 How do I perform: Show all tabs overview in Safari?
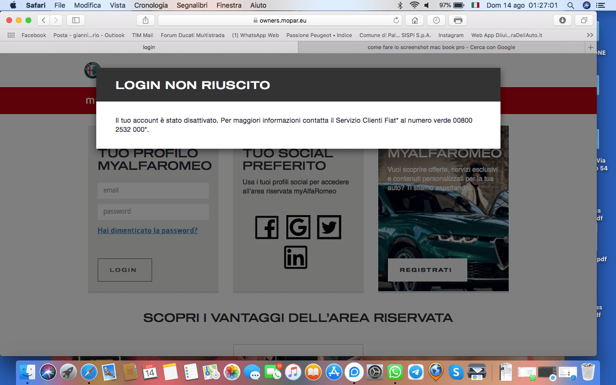pos(584,20)
